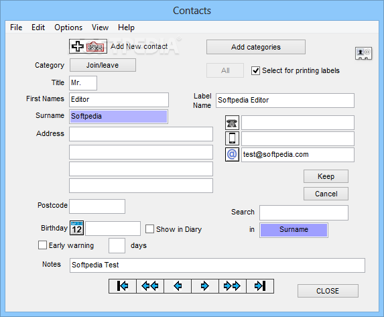Change the search field via Surname button
384x317 pixels.
(294, 230)
